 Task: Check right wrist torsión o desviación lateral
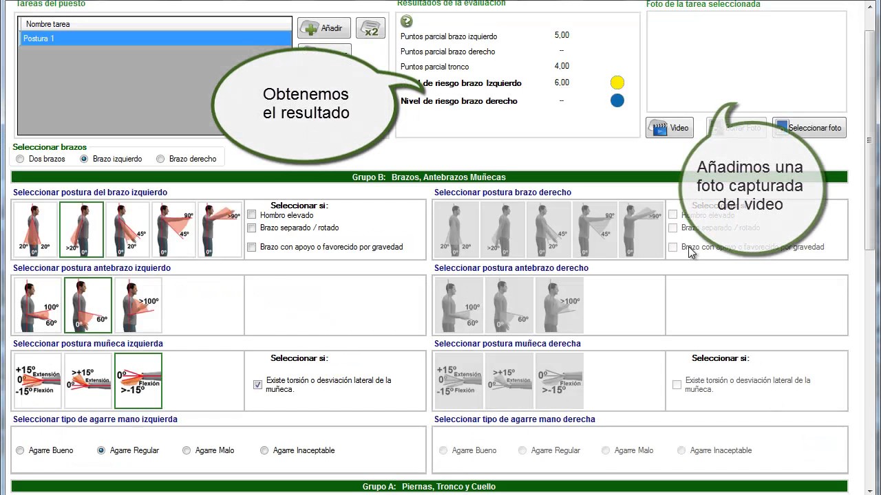tap(677, 385)
